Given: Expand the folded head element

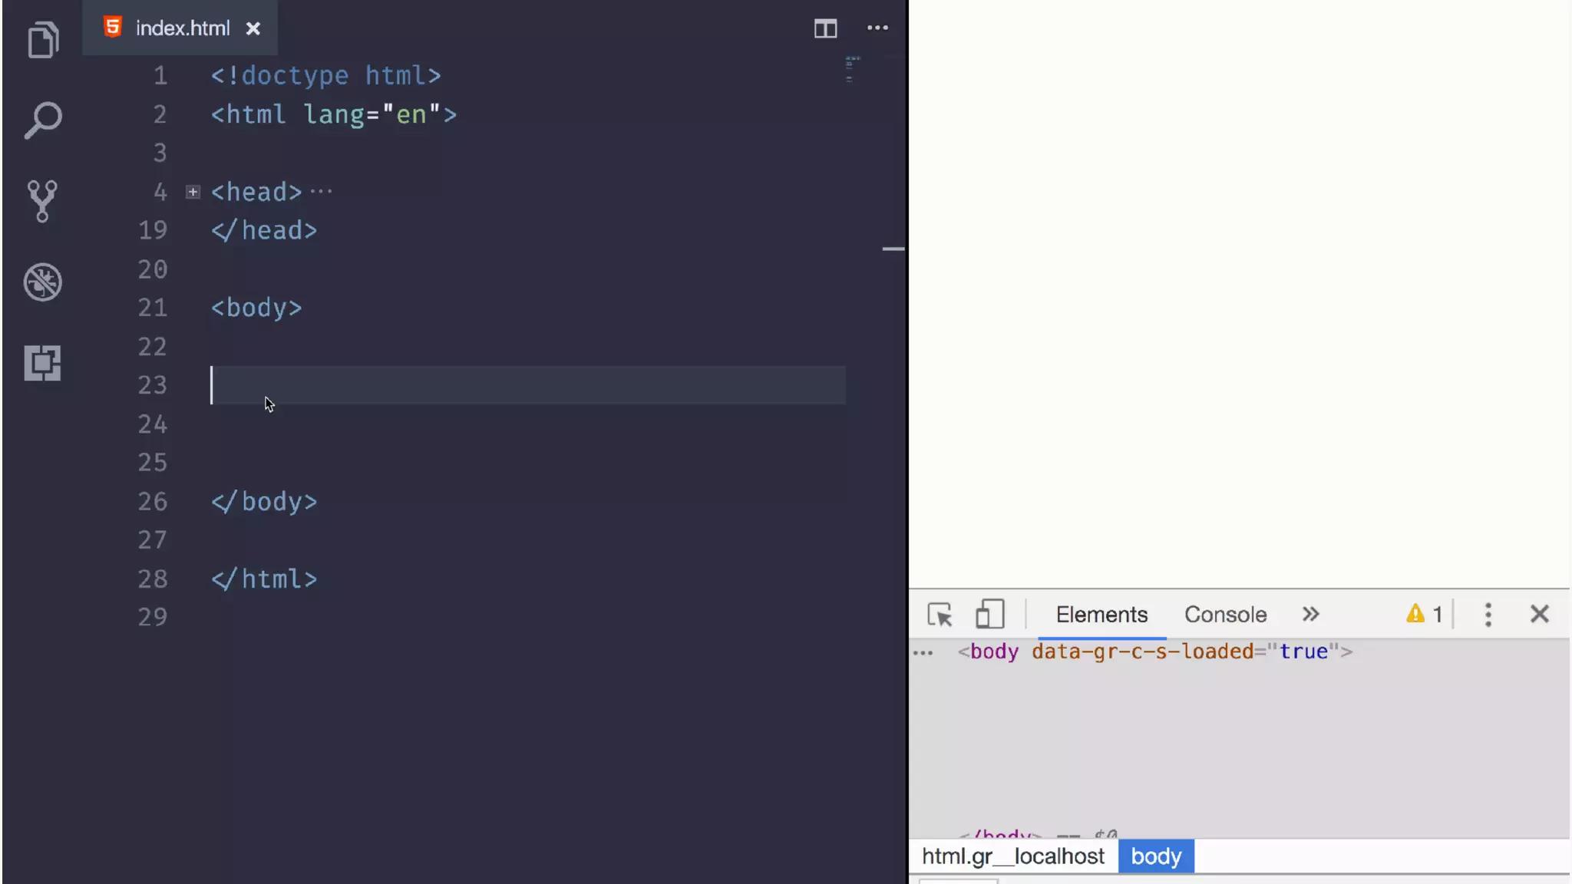Looking at the screenshot, I should 193,192.
